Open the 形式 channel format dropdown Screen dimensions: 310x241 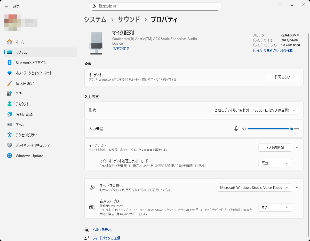coord(255,110)
